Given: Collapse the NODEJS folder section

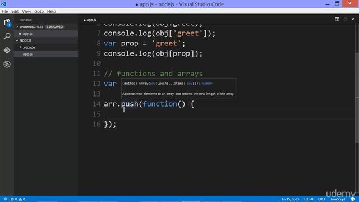Looking at the screenshot, I should tap(17, 40).
